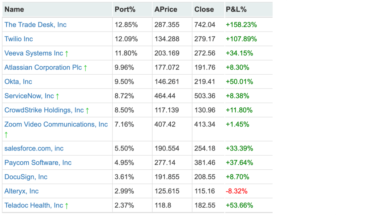372x215 pixels.
Task: Sort table by Port% column header
Action: (x=125, y=9)
